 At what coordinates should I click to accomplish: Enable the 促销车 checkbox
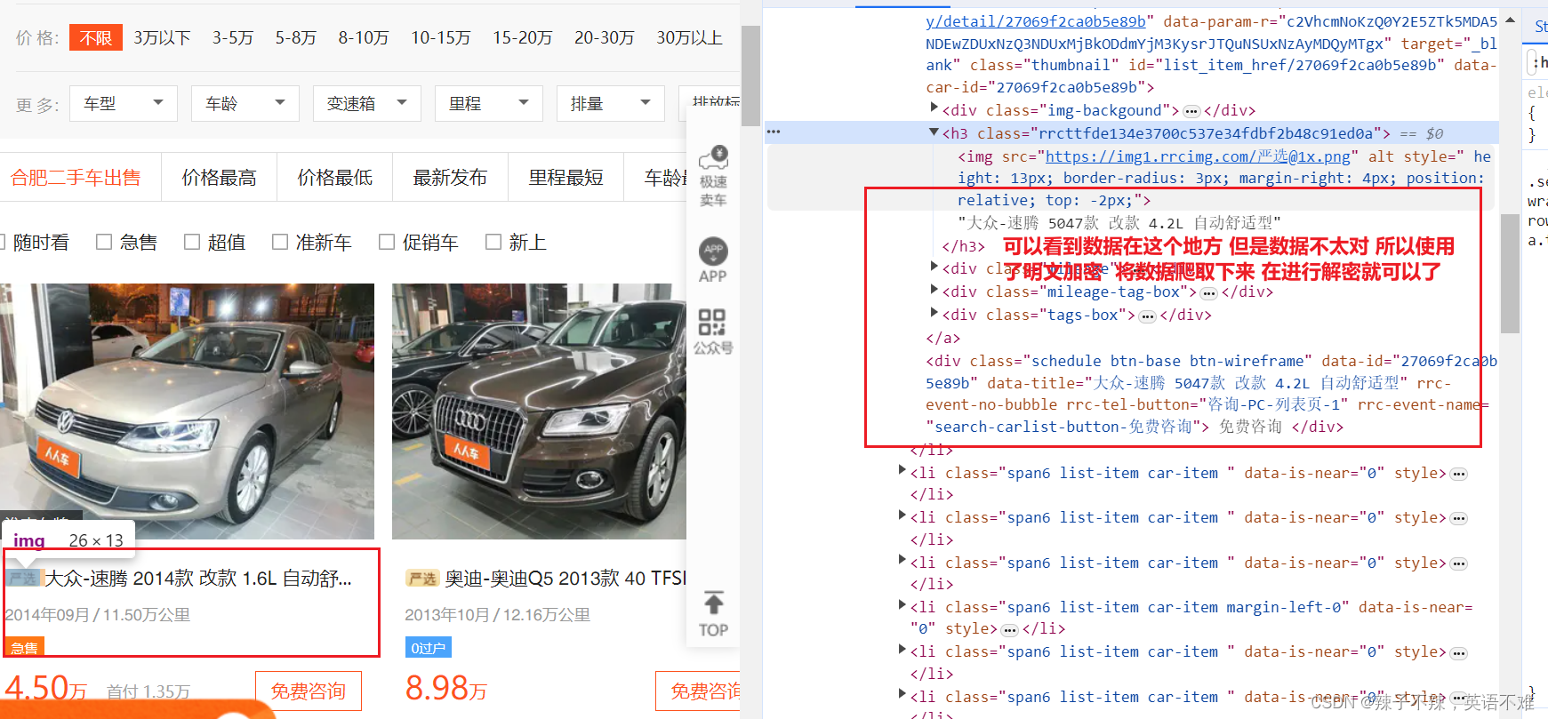[x=387, y=242]
